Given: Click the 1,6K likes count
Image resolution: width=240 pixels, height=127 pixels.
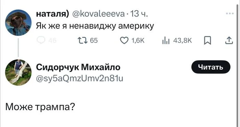Looking at the screenshot, I should [x=138, y=41].
